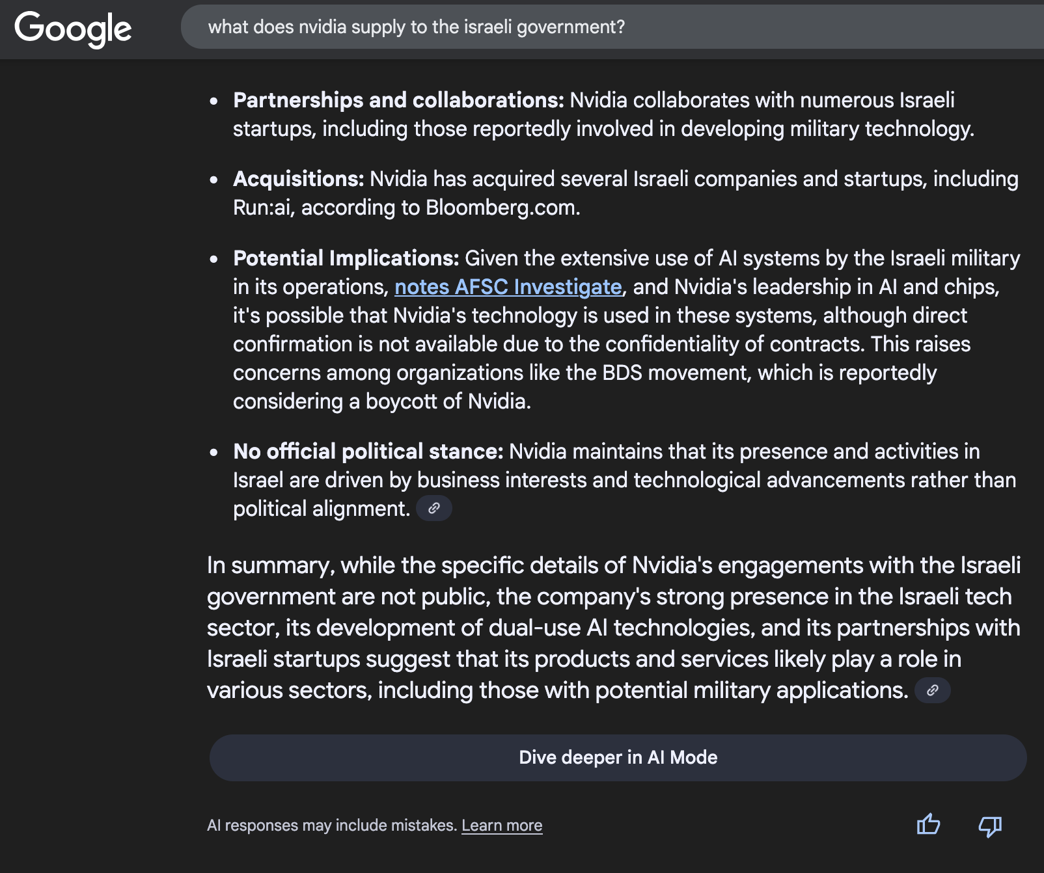Image resolution: width=1044 pixels, height=873 pixels.
Task: Click source link icon after summary paragraph
Action: (932, 690)
